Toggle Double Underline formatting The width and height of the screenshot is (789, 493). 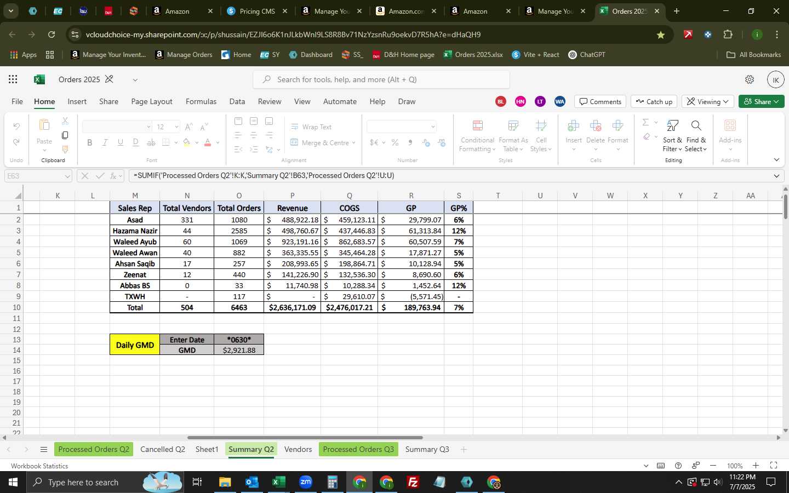point(135,142)
